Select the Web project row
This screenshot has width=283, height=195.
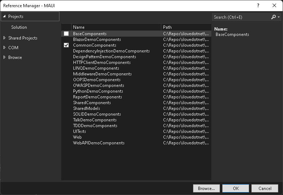136,137
